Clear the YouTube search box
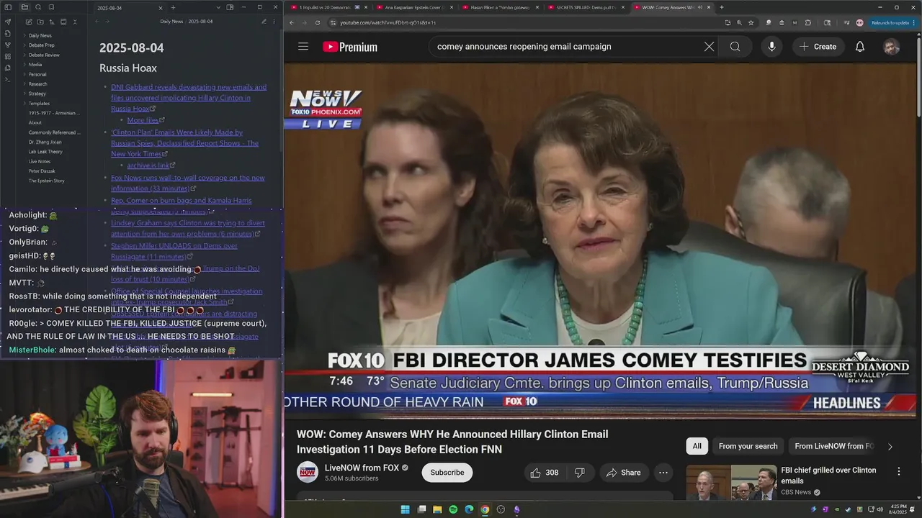922x518 pixels. click(709, 47)
